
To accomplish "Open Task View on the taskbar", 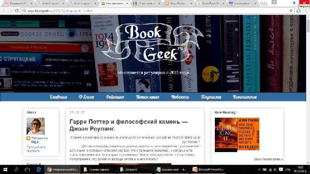I will point(27,169).
